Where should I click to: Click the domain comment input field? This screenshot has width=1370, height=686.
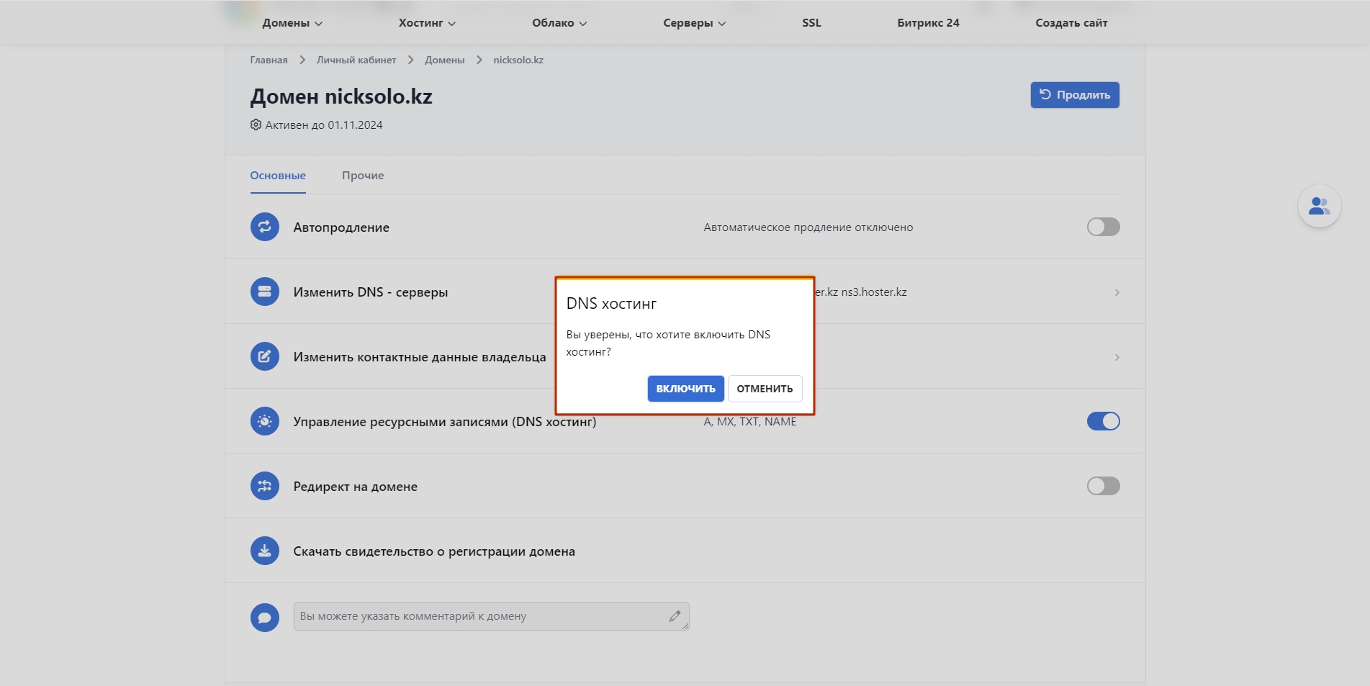(491, 616)
